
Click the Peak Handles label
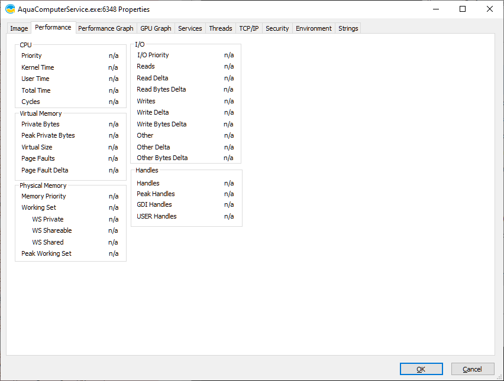click(x=156, y=194)
